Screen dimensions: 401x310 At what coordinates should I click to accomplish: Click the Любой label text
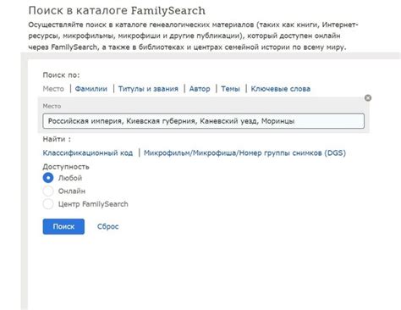pyautogui.click(x=70, y=178)
